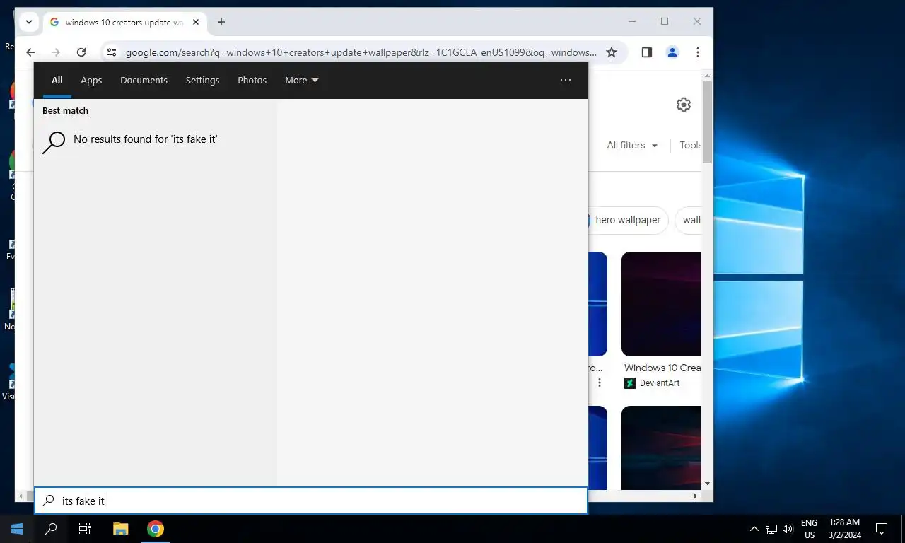Viewport: 905px width, 543px height.
Task: Click the DeviantArt source link
Action: pyautogui.click(x=653, y=383)
